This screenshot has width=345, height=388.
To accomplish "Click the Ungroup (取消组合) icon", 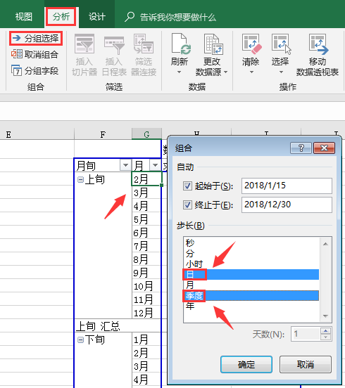I will coord(17,54).
